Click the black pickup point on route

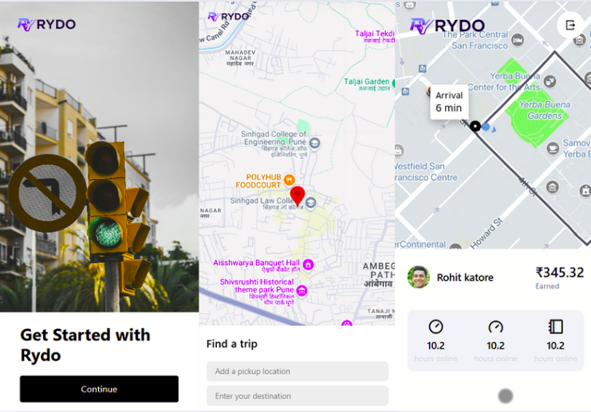point(475,126)
